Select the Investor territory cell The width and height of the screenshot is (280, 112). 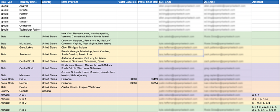(x=30, y=10)
